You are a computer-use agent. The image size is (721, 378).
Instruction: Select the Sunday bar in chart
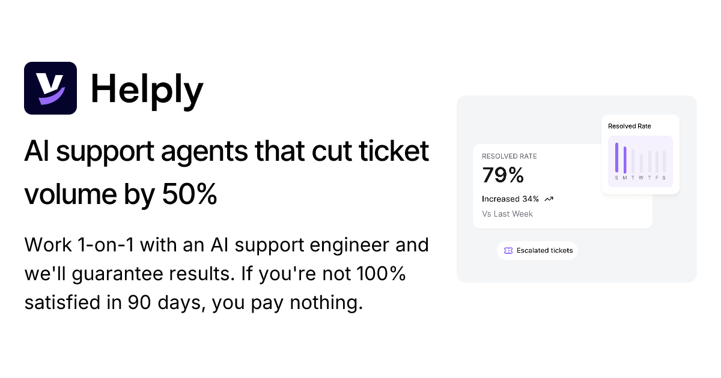[x=616, y=158]
